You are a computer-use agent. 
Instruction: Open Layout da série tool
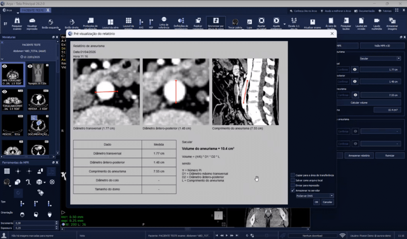[110, 23]
